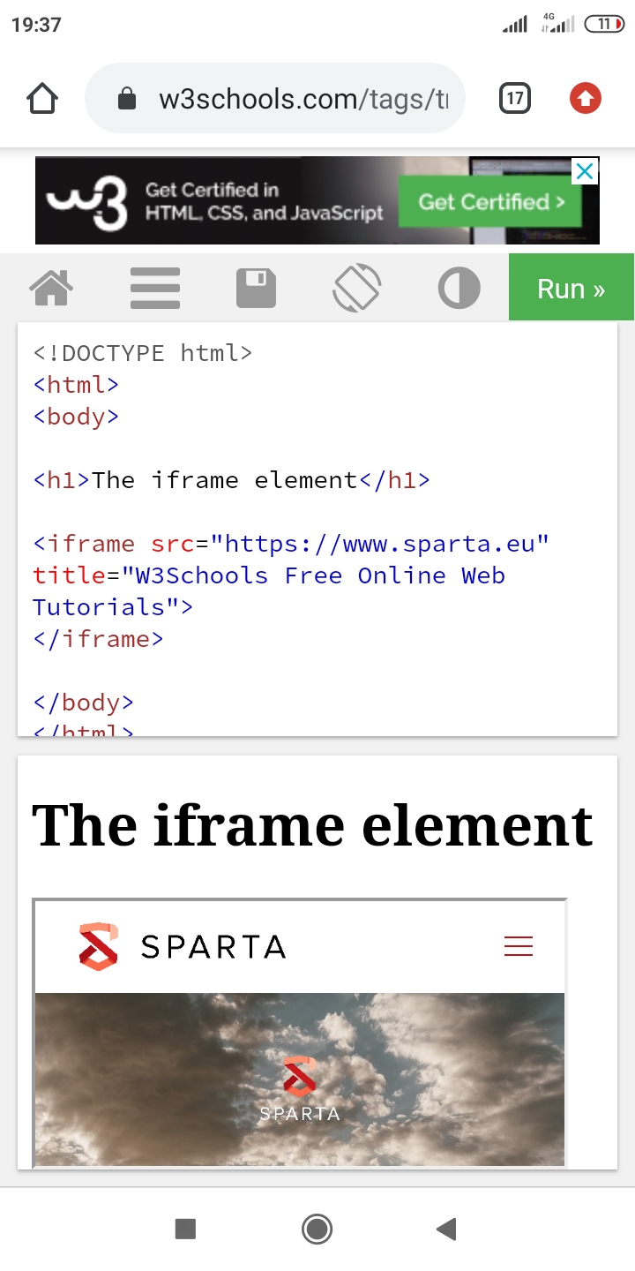Tap the lock icon for site info
635x1271 pixels.
127,99
